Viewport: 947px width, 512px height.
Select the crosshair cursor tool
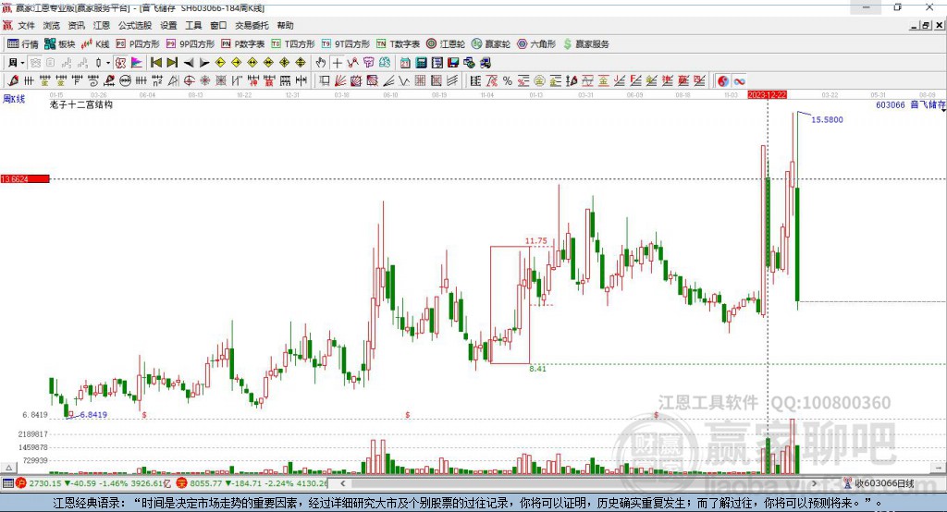point(337,63)
